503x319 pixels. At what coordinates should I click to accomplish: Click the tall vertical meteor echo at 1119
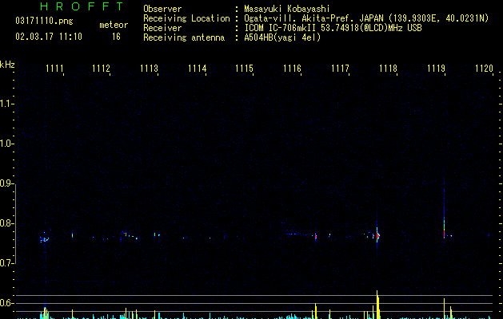[x=445, y=213]
